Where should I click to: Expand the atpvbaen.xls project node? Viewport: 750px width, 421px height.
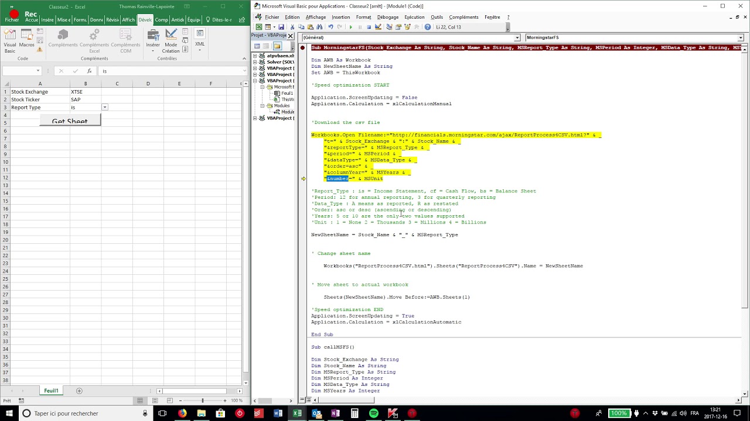[x=255, y=56]
